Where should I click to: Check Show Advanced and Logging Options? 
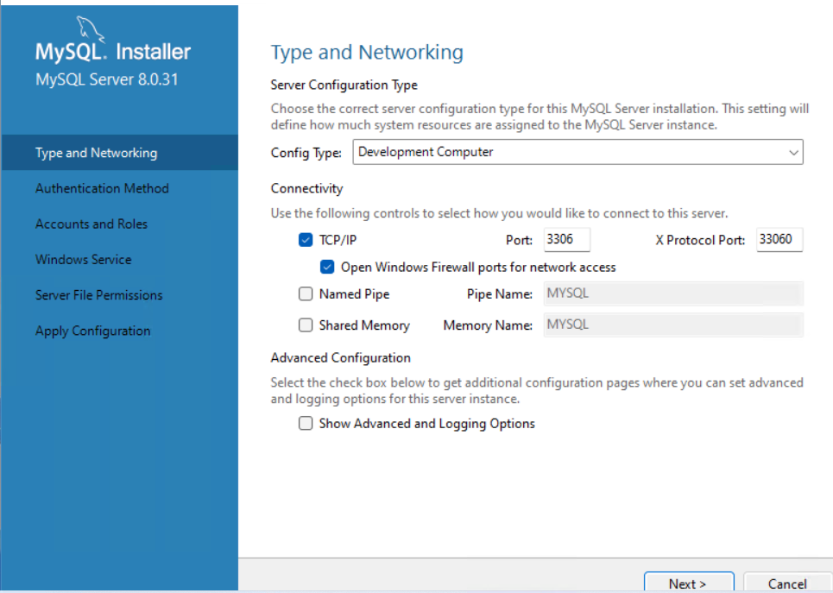coord(306,424)
